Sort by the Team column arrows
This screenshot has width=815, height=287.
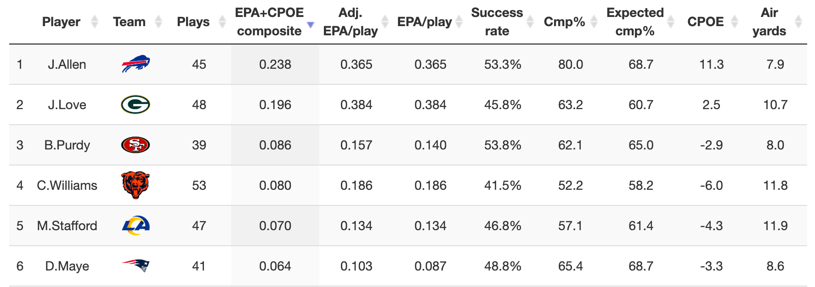(x=158, y=22)
